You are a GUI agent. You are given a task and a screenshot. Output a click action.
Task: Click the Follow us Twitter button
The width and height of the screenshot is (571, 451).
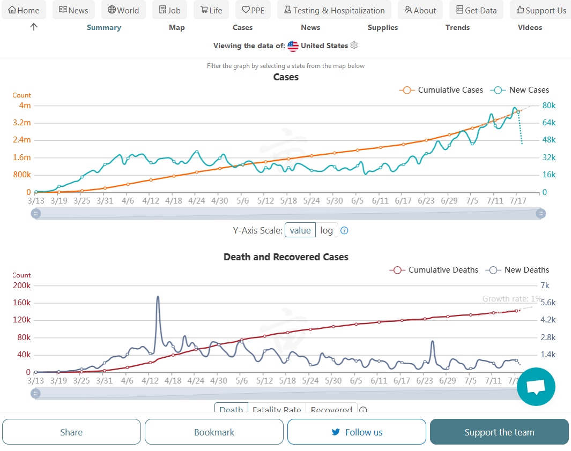click(357, 432)
